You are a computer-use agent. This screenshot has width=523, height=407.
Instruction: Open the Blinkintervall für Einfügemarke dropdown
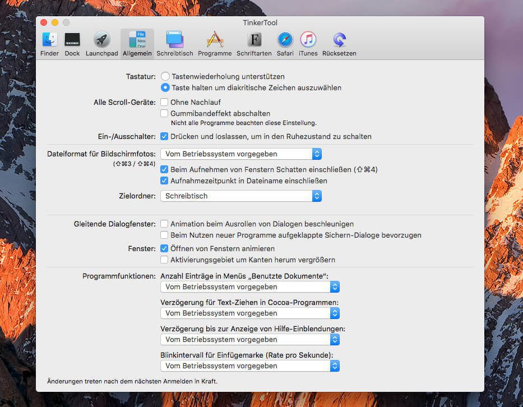pos(250,366)
